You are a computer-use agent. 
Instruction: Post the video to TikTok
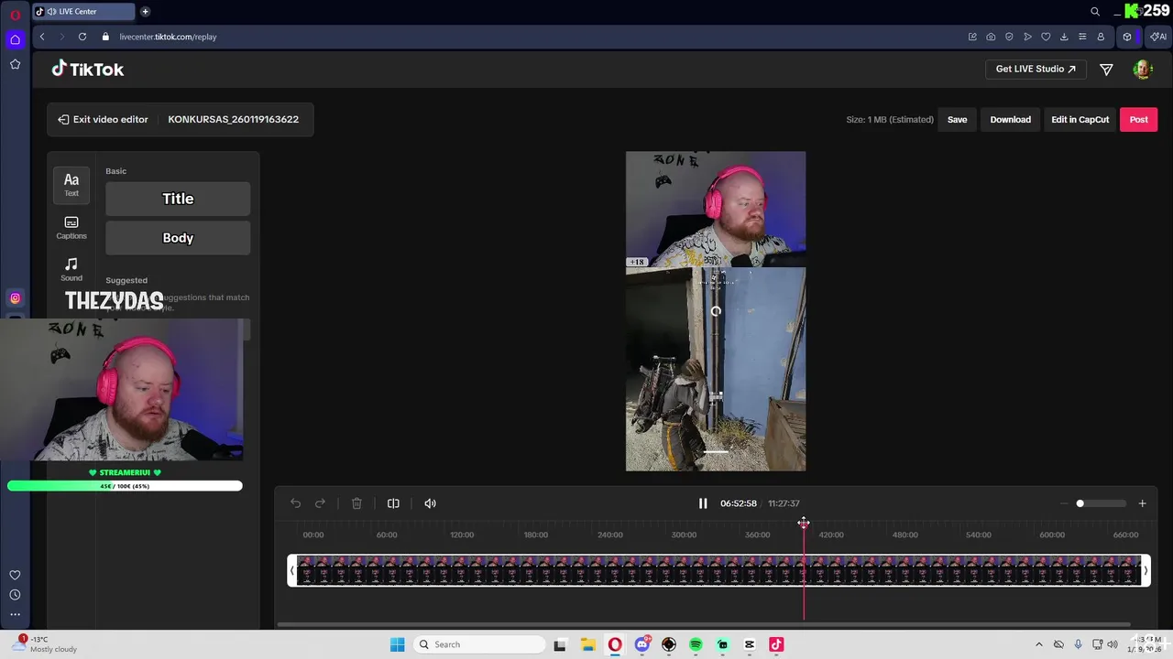click(x=1139, y=120)
